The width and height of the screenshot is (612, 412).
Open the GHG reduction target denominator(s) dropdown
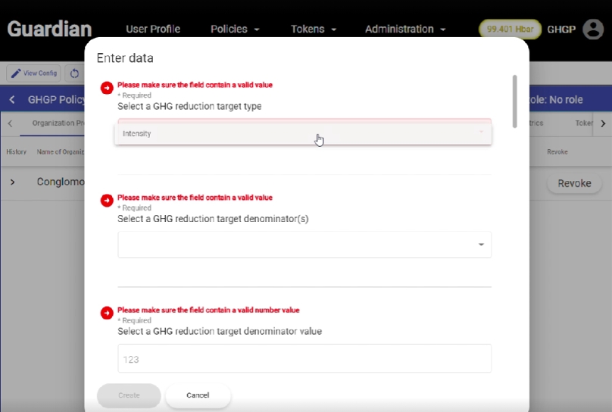point(304,245)
